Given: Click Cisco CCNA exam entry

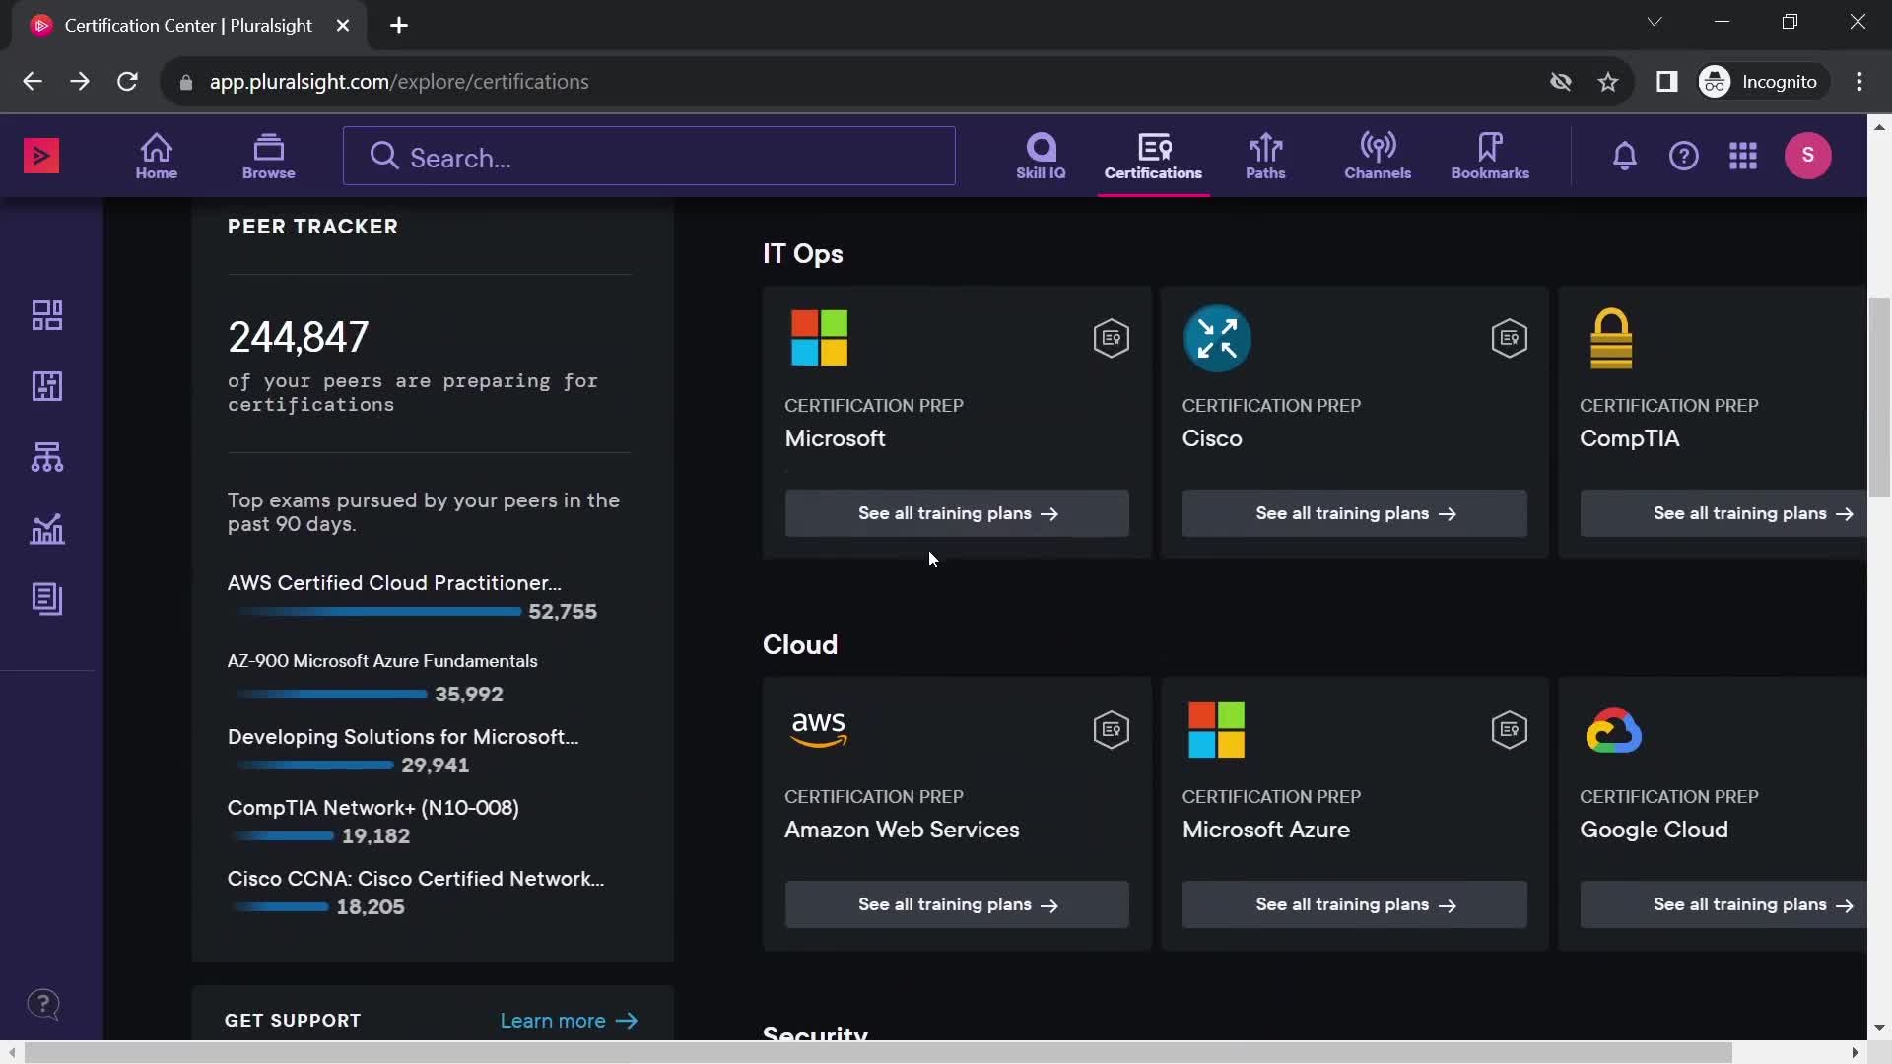Looking at the screenshot, I should (416, 879).
